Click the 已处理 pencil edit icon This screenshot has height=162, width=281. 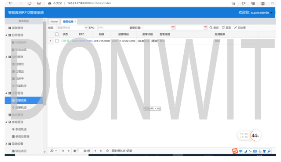(235, 28)
